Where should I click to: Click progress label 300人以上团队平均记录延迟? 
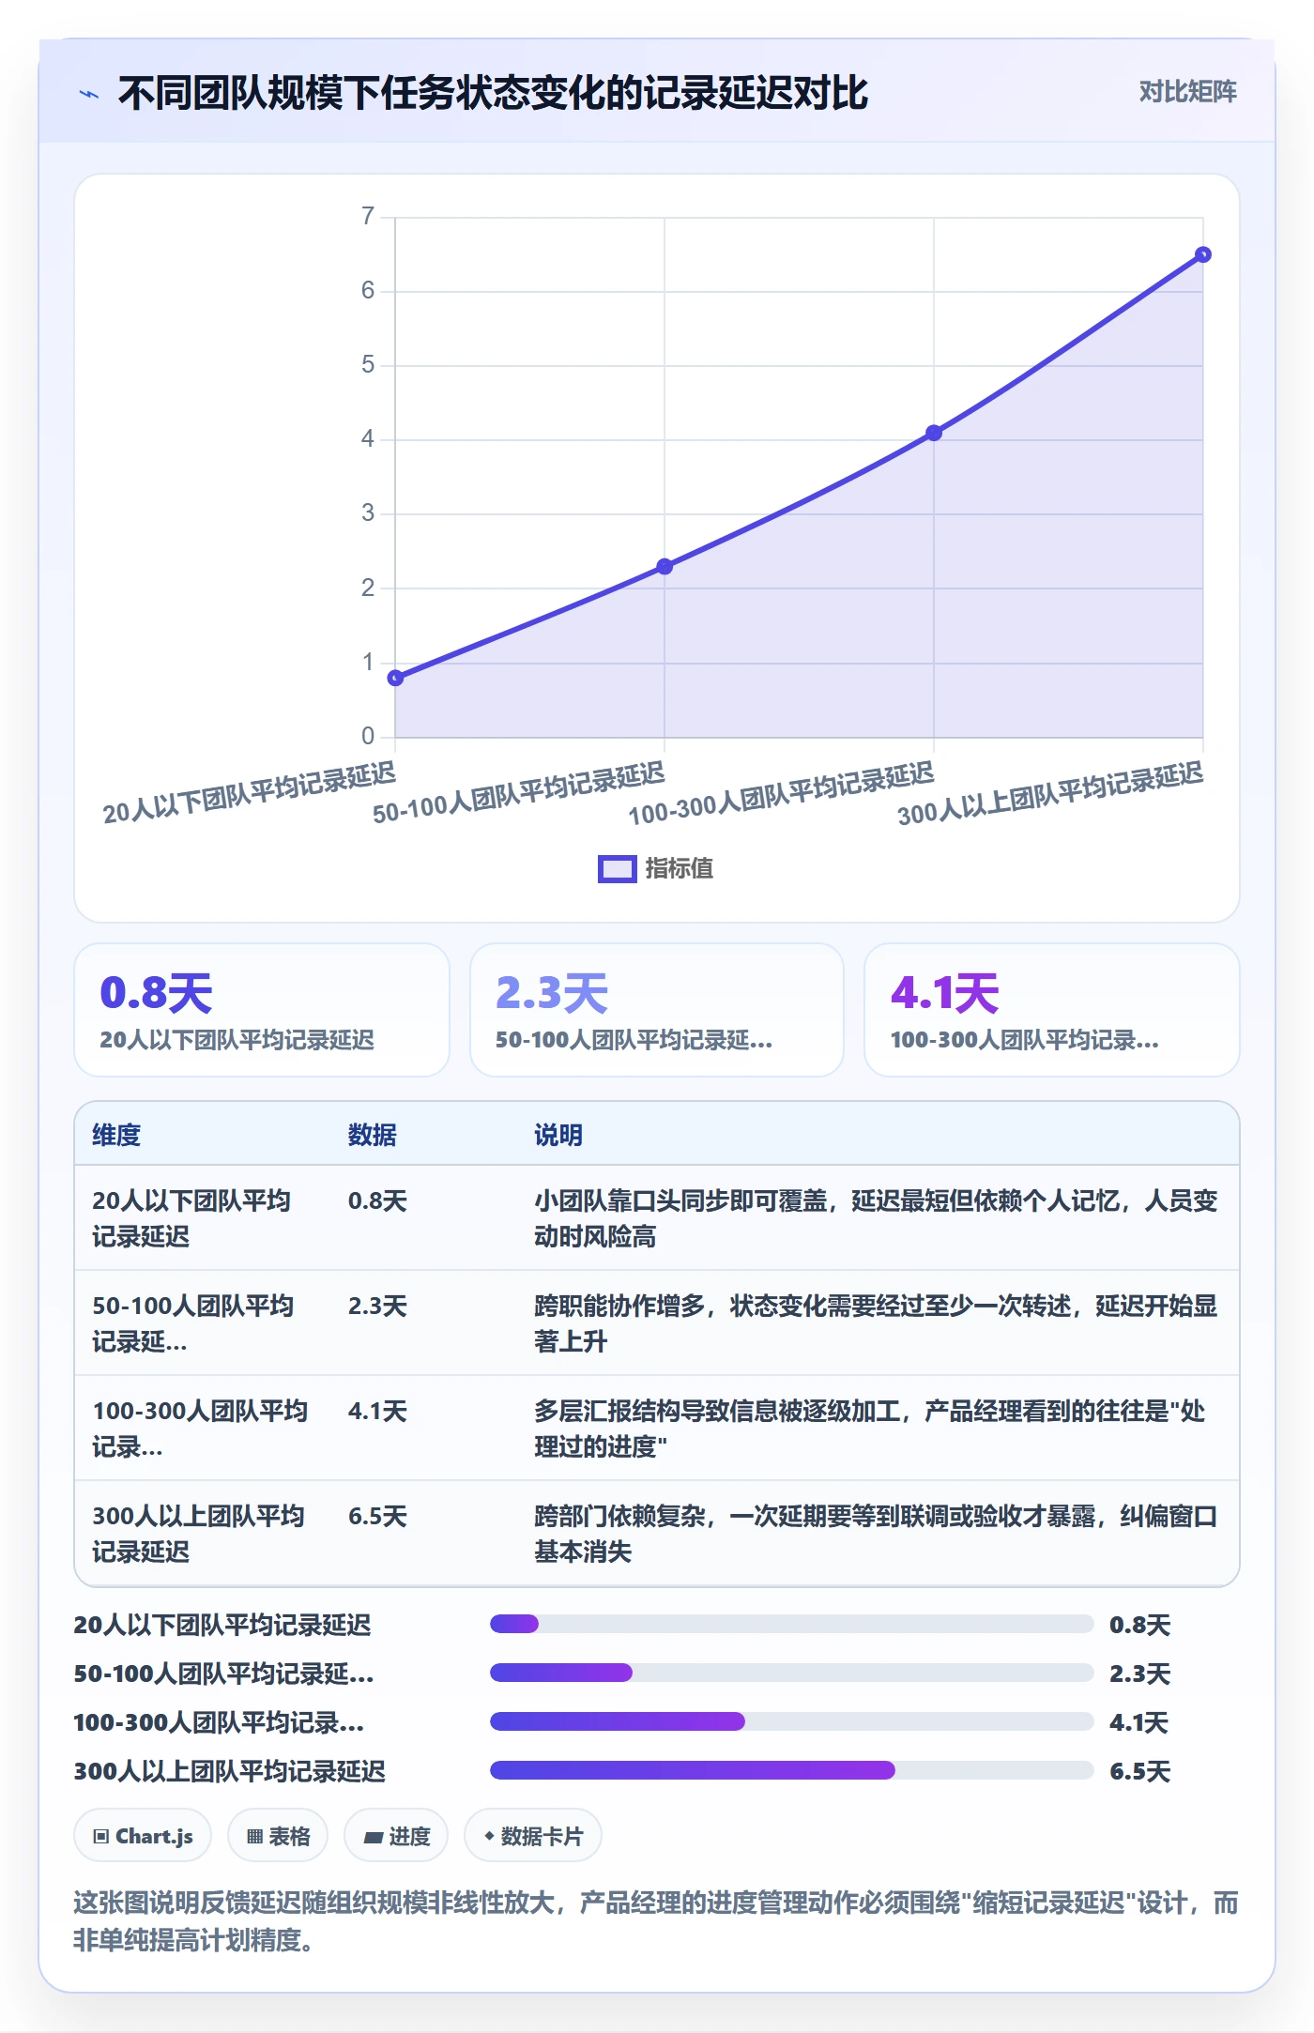tap(230, 1771)
